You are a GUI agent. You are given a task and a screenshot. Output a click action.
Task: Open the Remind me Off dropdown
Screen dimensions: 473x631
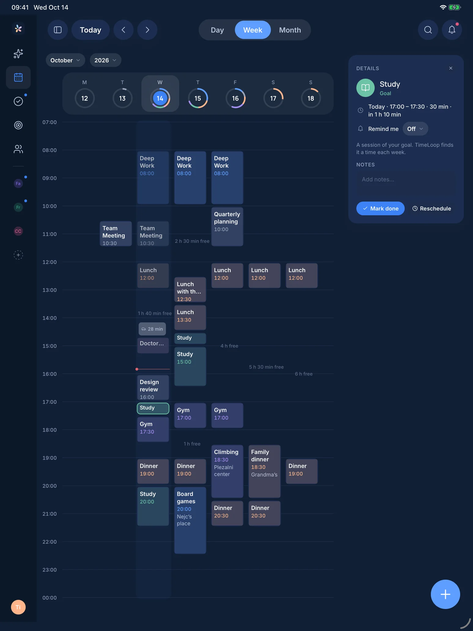(x=415, y=129)
